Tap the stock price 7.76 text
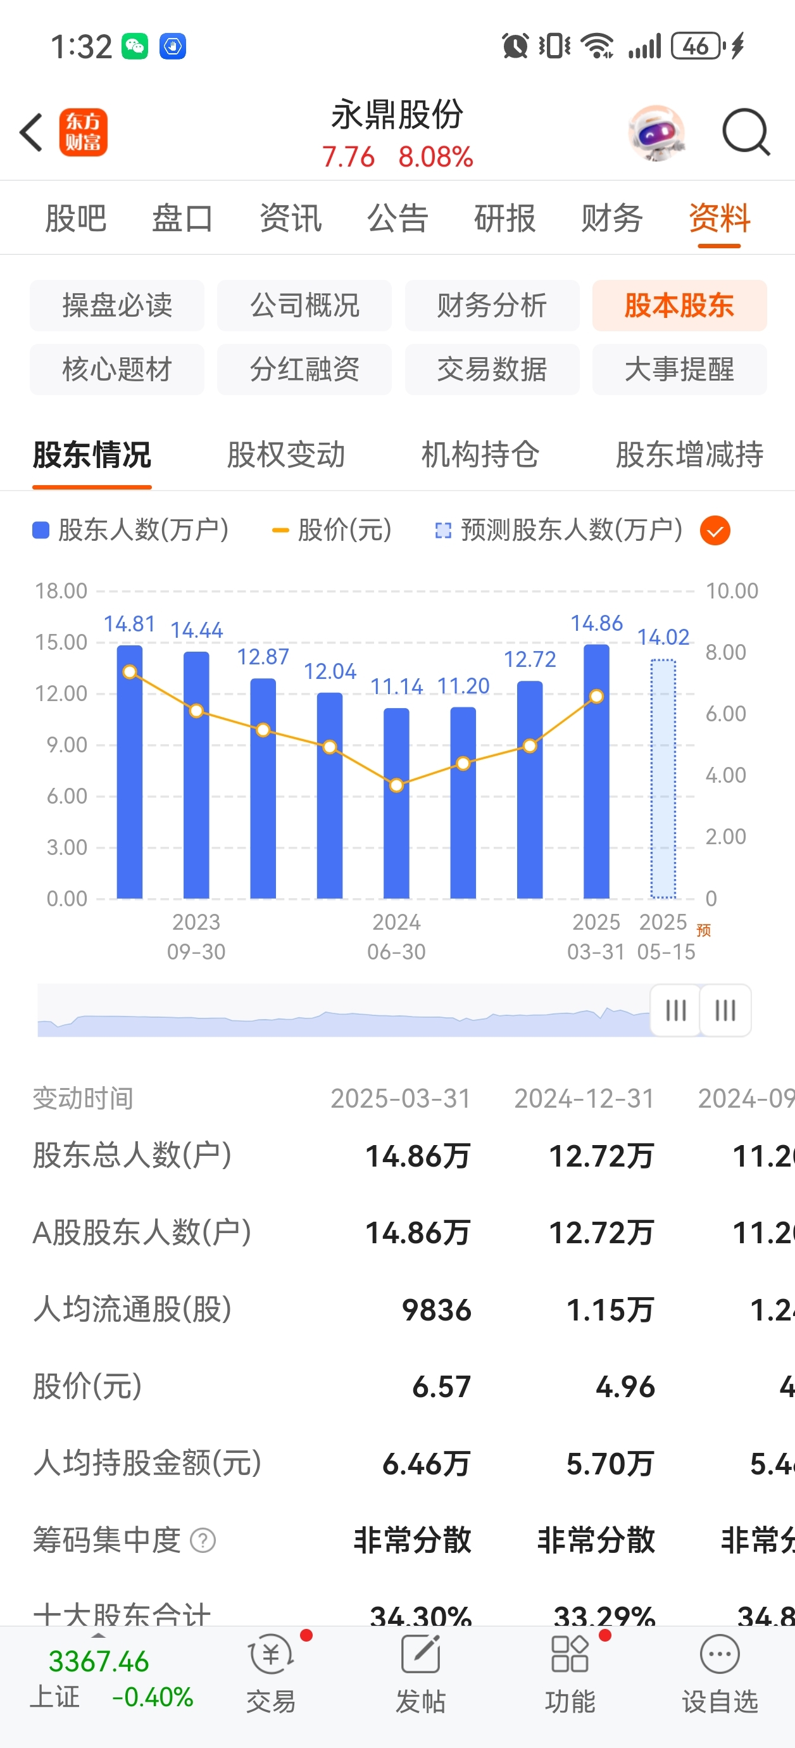The width and height of the screenshot is (795, 1748). click(348, 157)
